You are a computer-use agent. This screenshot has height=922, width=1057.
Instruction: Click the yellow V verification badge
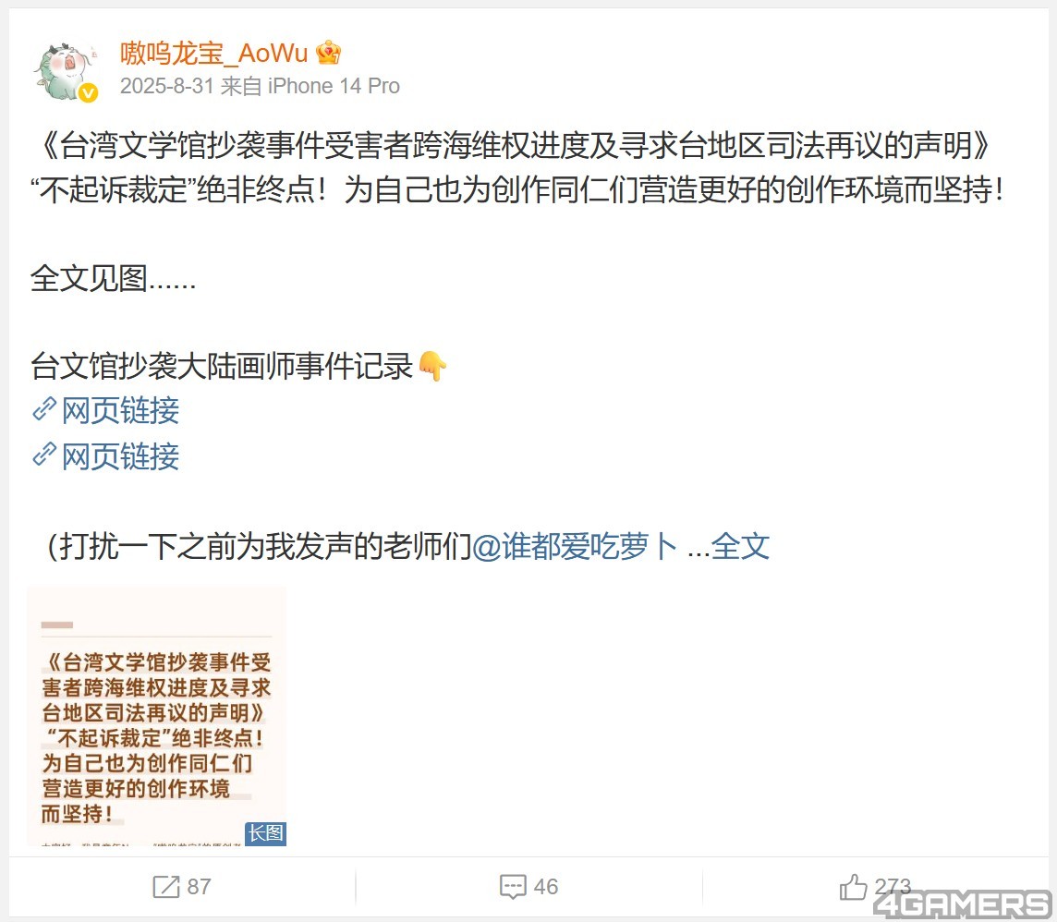89,93
